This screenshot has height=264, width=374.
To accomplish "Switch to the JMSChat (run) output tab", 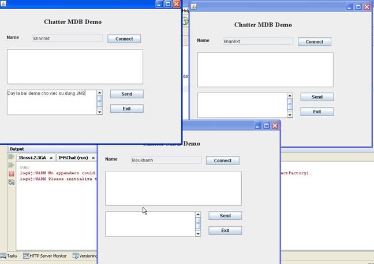I will point(73,158).
